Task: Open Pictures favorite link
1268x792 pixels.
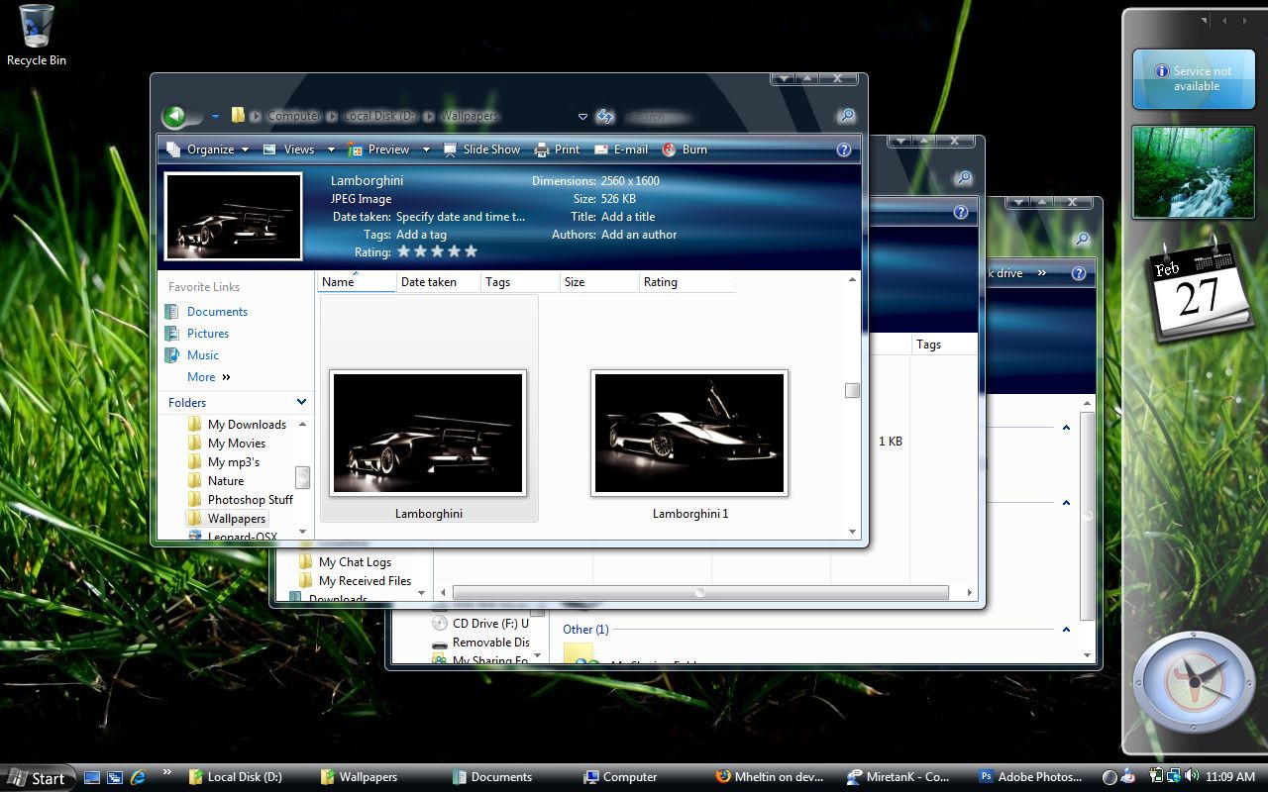Action: (x=208, y=334)
